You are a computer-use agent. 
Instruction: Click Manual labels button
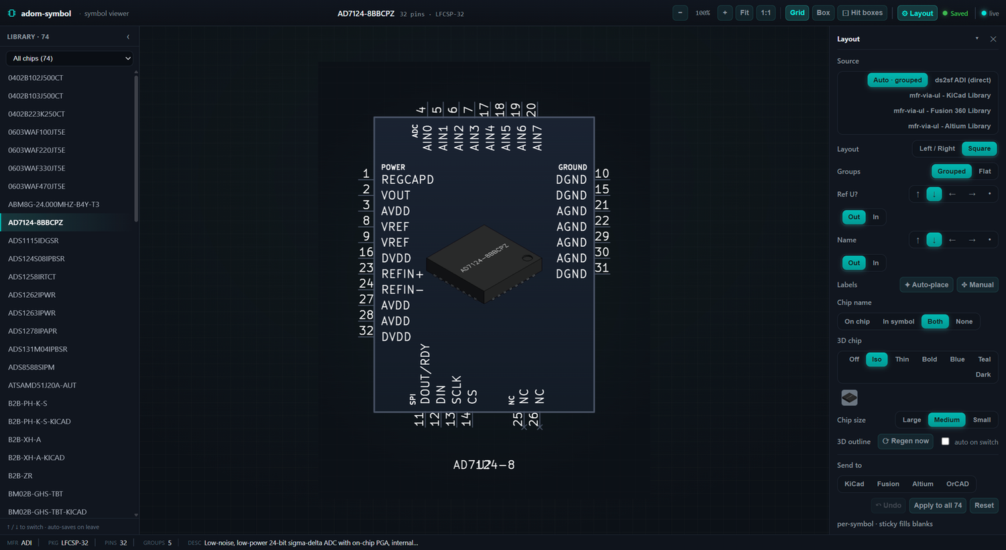coord(977,285)
